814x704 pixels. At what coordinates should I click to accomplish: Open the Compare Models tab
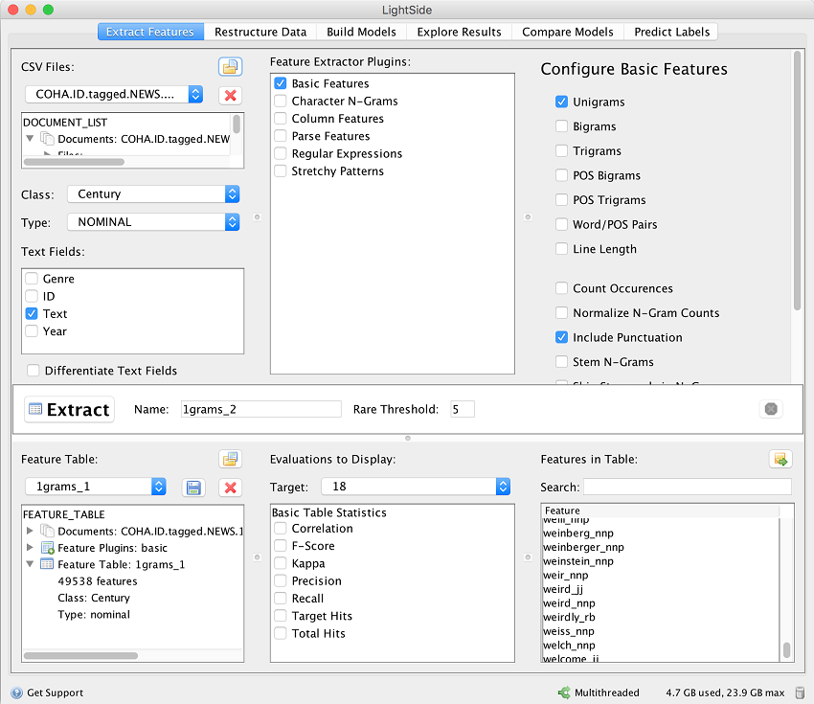567,31
